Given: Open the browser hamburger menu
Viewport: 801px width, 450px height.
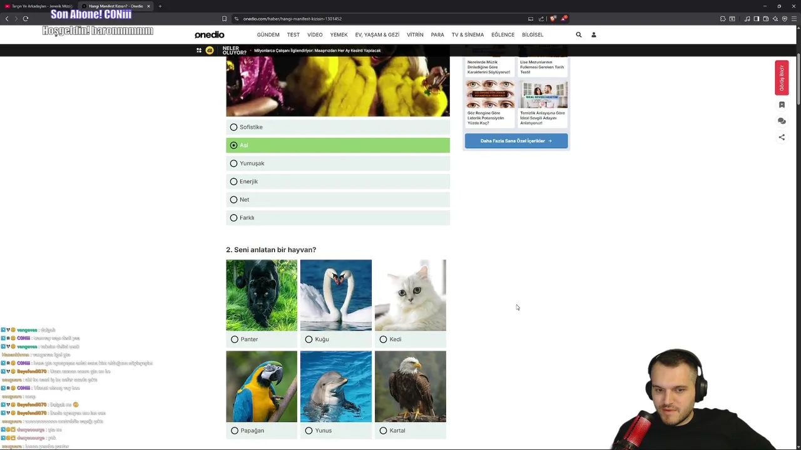Looking at the screenshot, I should 795,19.
